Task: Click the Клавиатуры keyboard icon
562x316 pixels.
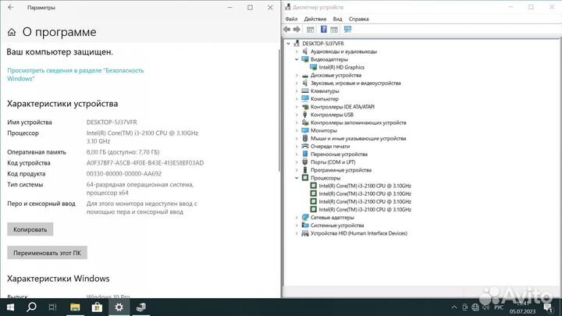Action: point(305,91)
